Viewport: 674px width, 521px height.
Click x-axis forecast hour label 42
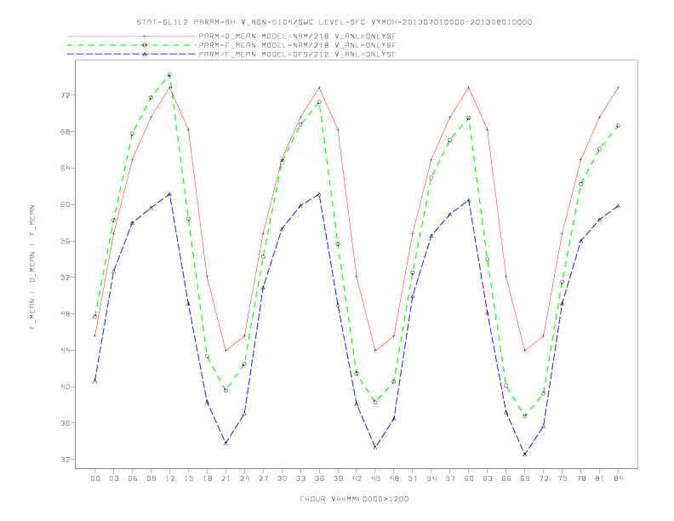pyautogui.click(x=357, y=478)
